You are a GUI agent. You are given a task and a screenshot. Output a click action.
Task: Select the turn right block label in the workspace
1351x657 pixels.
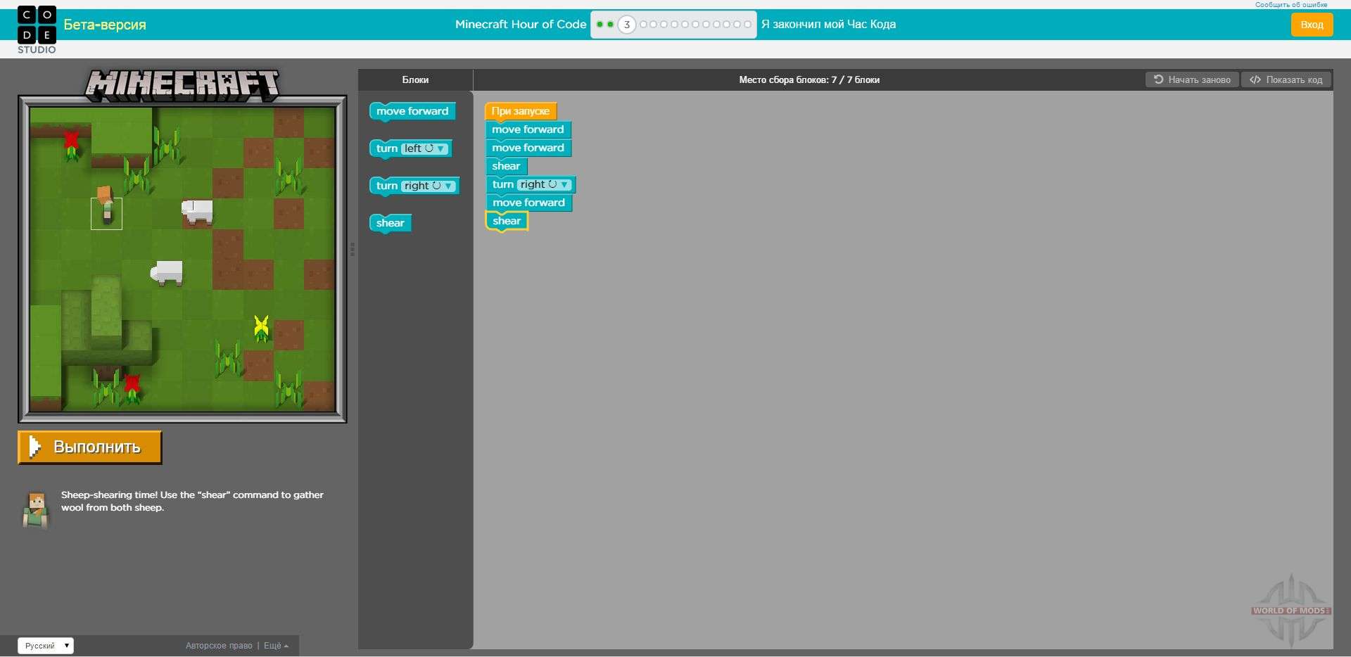coord(503,184)
